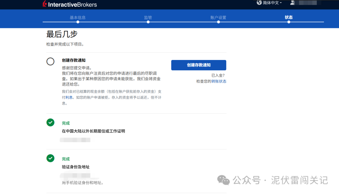339x194 pixels.
Task: Click the 利息 link in the paragraph
Action: tap(68, 97)
